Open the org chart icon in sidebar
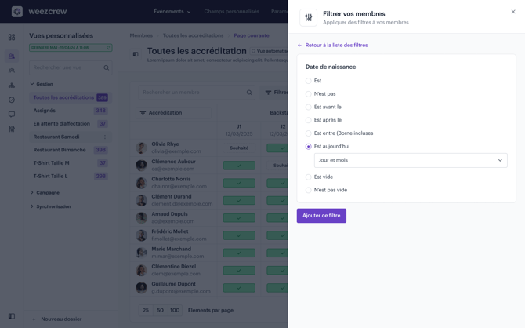The image size is (525, 328). click(12, 85)
